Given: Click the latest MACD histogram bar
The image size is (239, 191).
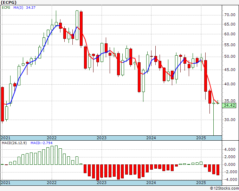Looking at the screenshot, I should (218, 170).
